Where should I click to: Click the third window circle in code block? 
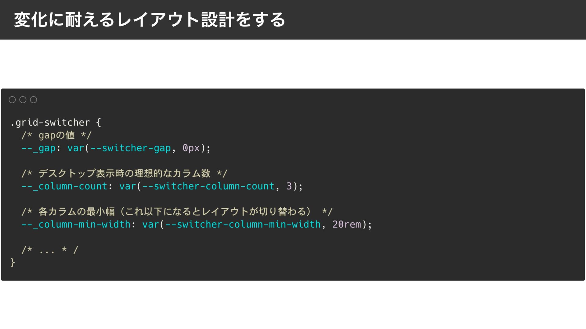pyautogui.click(x=34, y=100)
